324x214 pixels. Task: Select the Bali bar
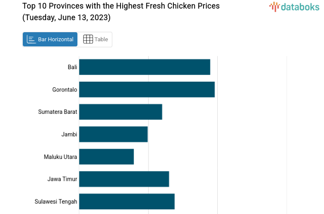(145, 67)
